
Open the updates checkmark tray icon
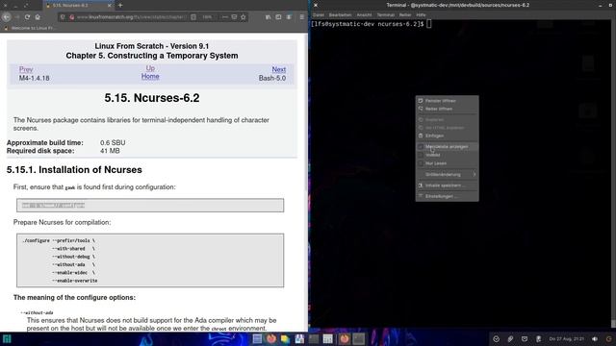pyautogui.click(x=497, y=339)
